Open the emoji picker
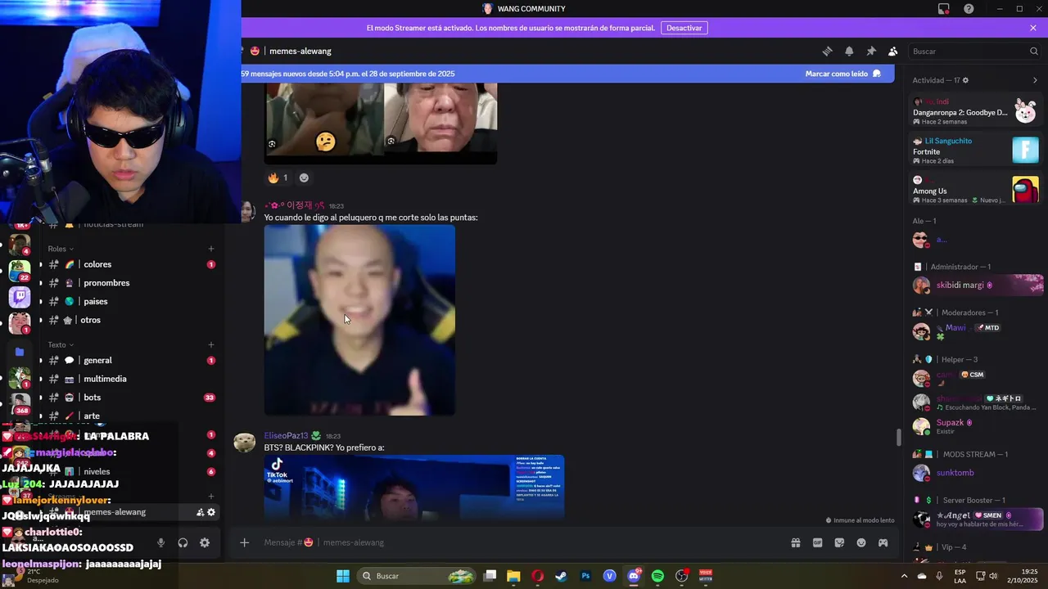This screenshot has height=589, width=1048. (861, 542)
